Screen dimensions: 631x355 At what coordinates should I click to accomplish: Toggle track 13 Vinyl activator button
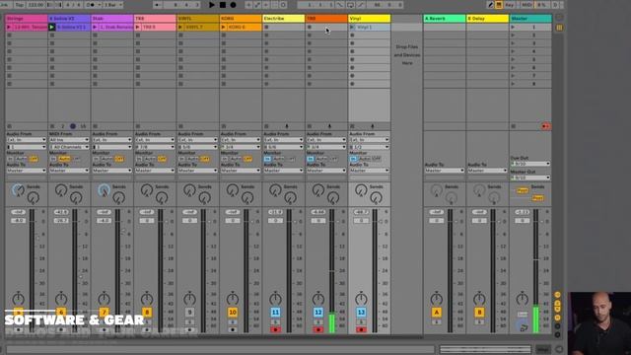tap(361, 313)
